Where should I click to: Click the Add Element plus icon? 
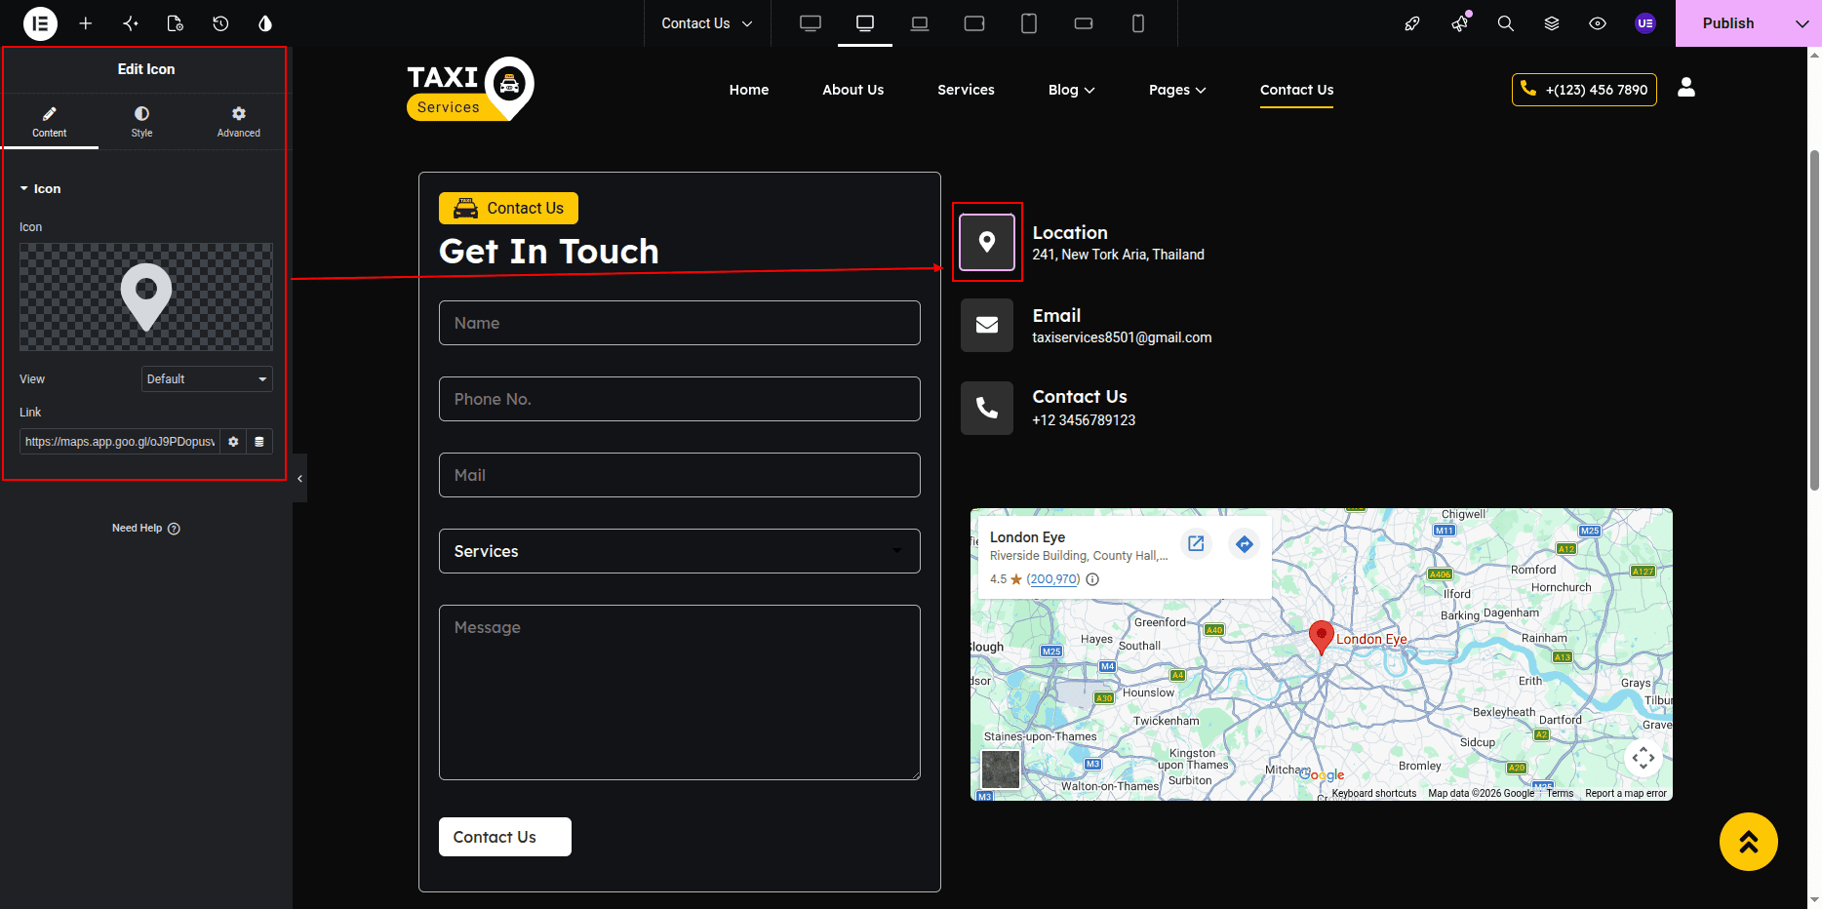coord(86,23)
